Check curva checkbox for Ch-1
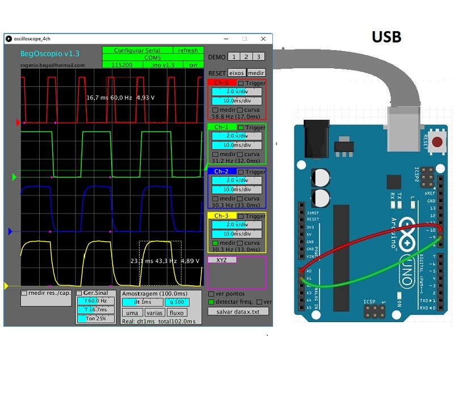Screen dimensions: 454x413 (x=240, y=155)
